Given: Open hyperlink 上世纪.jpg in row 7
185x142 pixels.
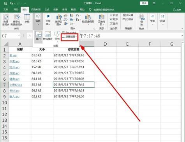Looking at the screenshot, I should pyautogui.click(x=16, y=85).
